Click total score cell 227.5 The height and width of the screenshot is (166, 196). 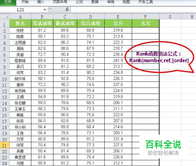coord(118,145)
